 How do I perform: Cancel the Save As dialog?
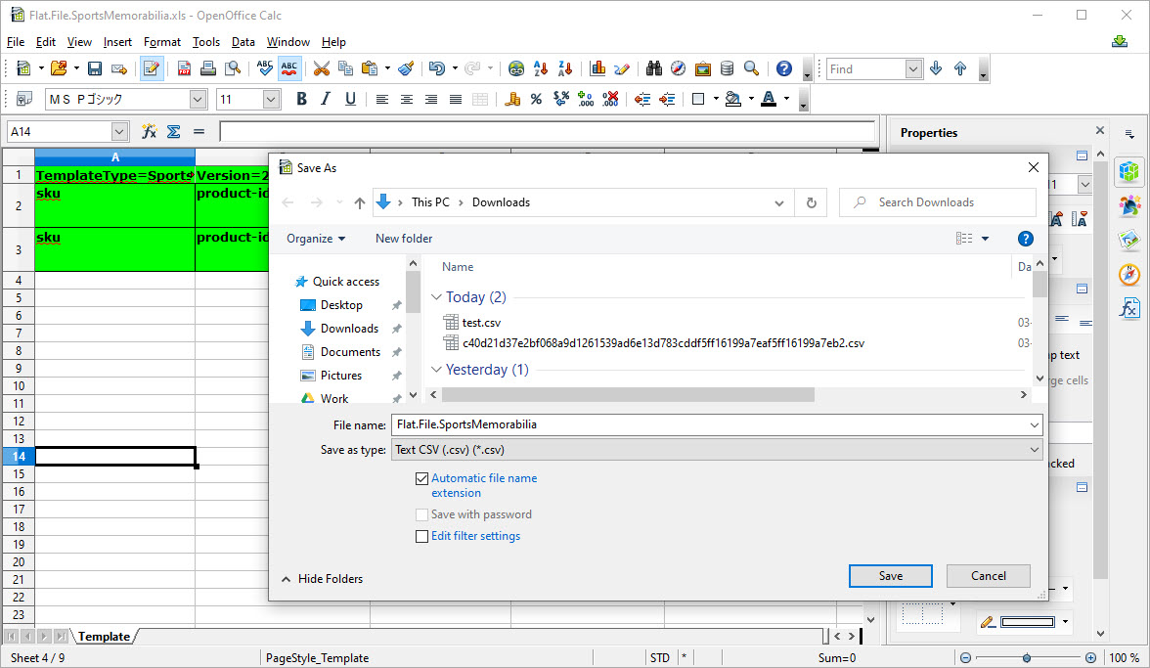pyautogui.click(x=988, y=576)
